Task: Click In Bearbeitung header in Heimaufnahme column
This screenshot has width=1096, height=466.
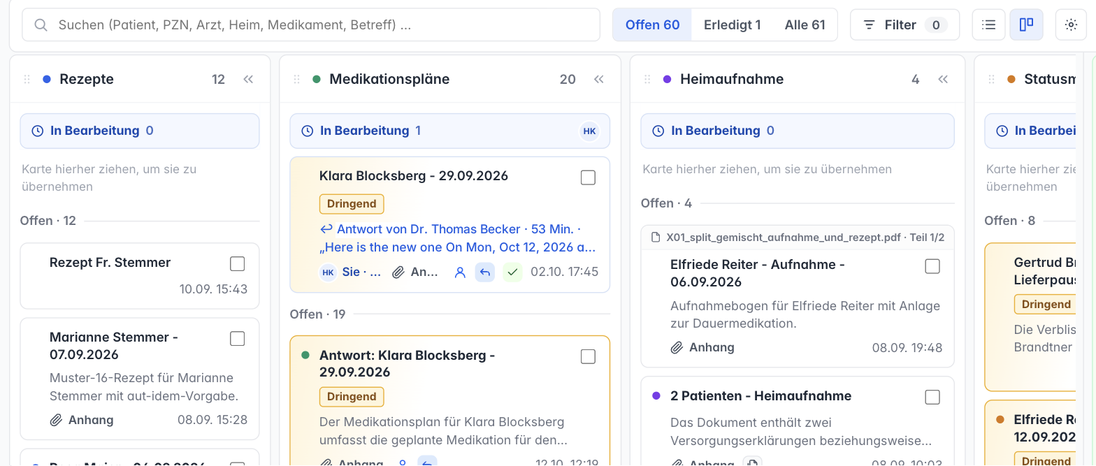Action: (798, 131)
